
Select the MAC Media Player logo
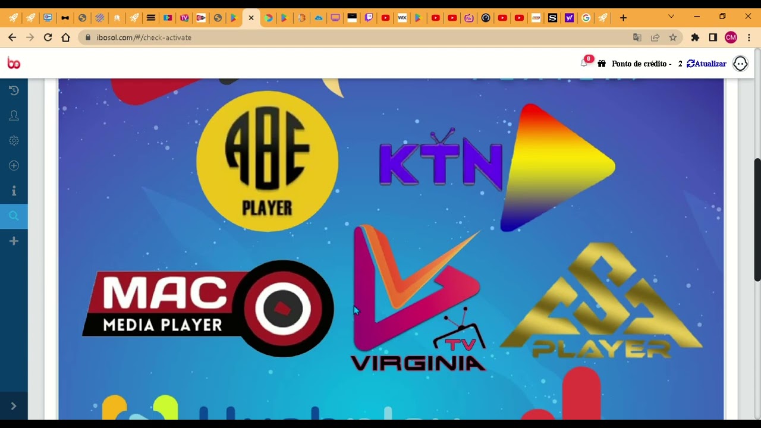coord(208,309)
